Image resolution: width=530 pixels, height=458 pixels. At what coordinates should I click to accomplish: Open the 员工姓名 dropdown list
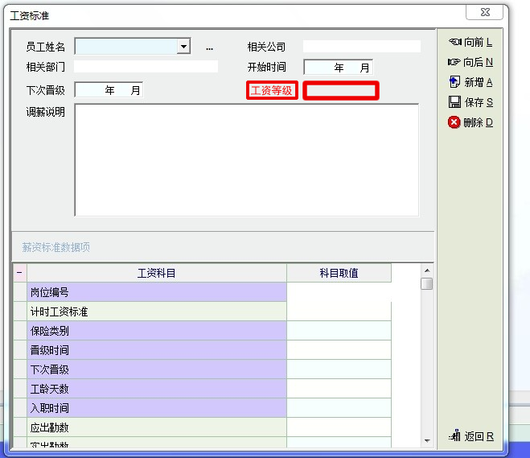click(x=183, y=47)
